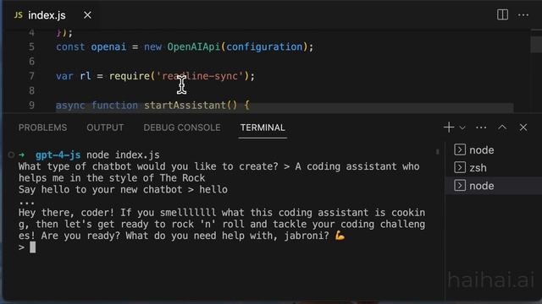
Task: Create a new terminal with plus icon
Action: tap(449, 128)
